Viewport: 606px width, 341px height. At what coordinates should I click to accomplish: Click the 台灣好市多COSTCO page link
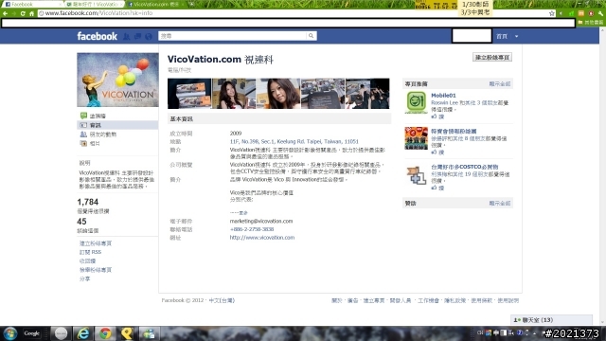pos(465,167)
